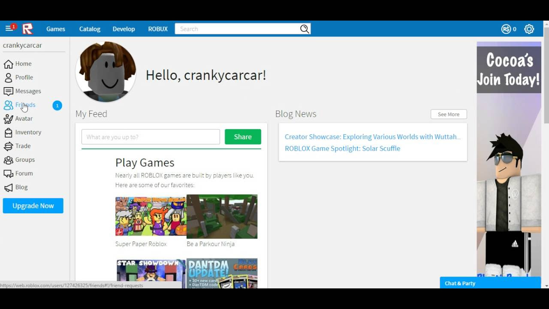Open the Games menu in top bar

[56, 29]
